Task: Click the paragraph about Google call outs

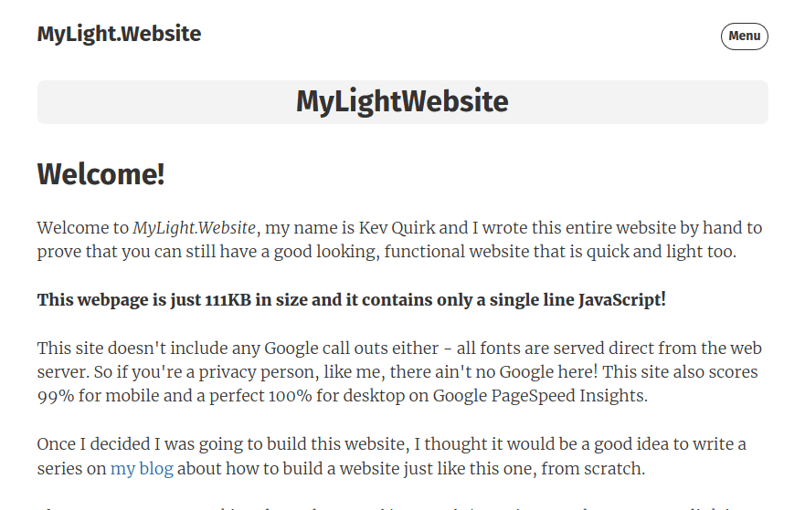Action: click(399, 371)
